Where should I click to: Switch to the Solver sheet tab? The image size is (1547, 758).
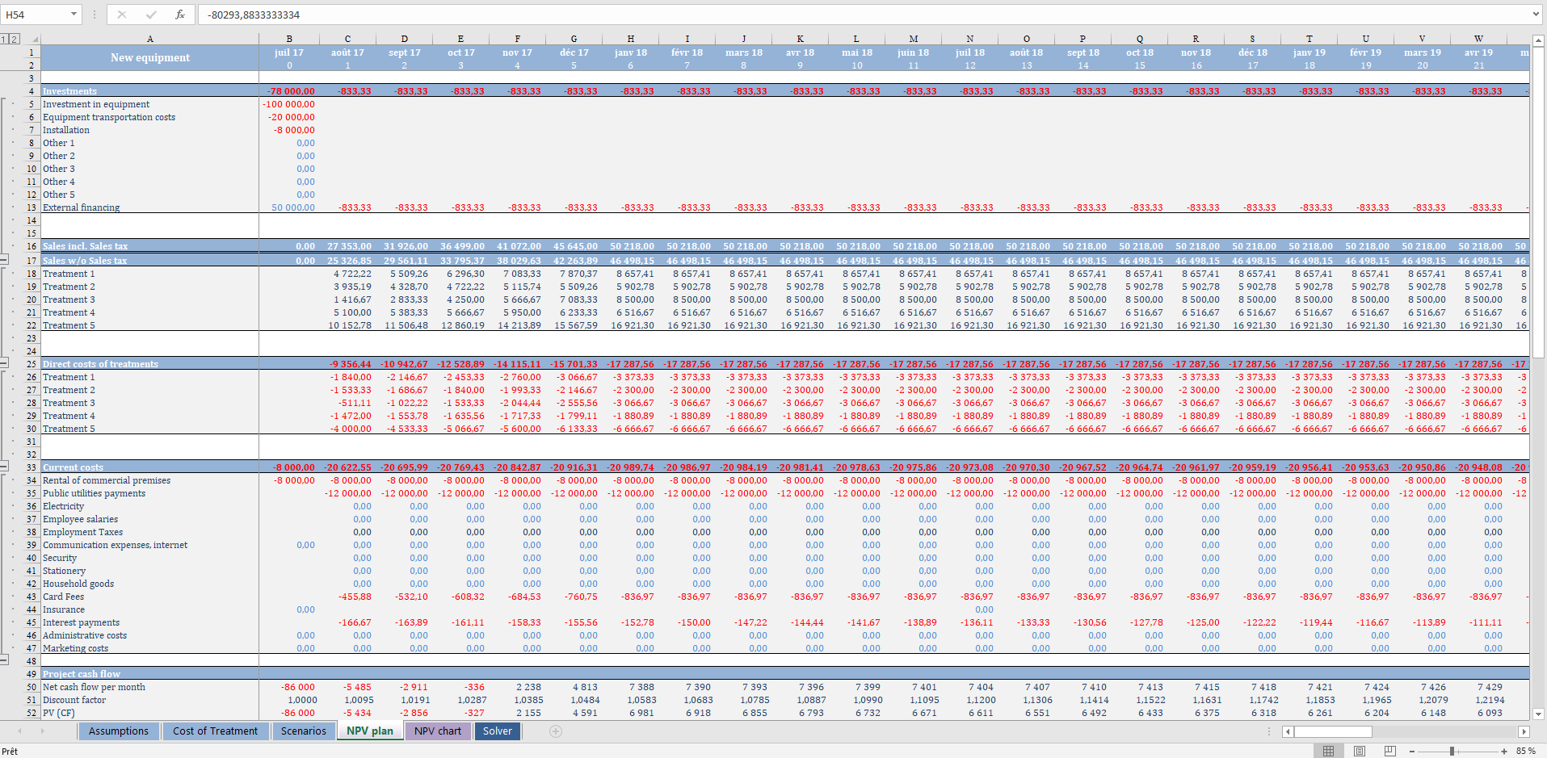[x=498, y=731]
